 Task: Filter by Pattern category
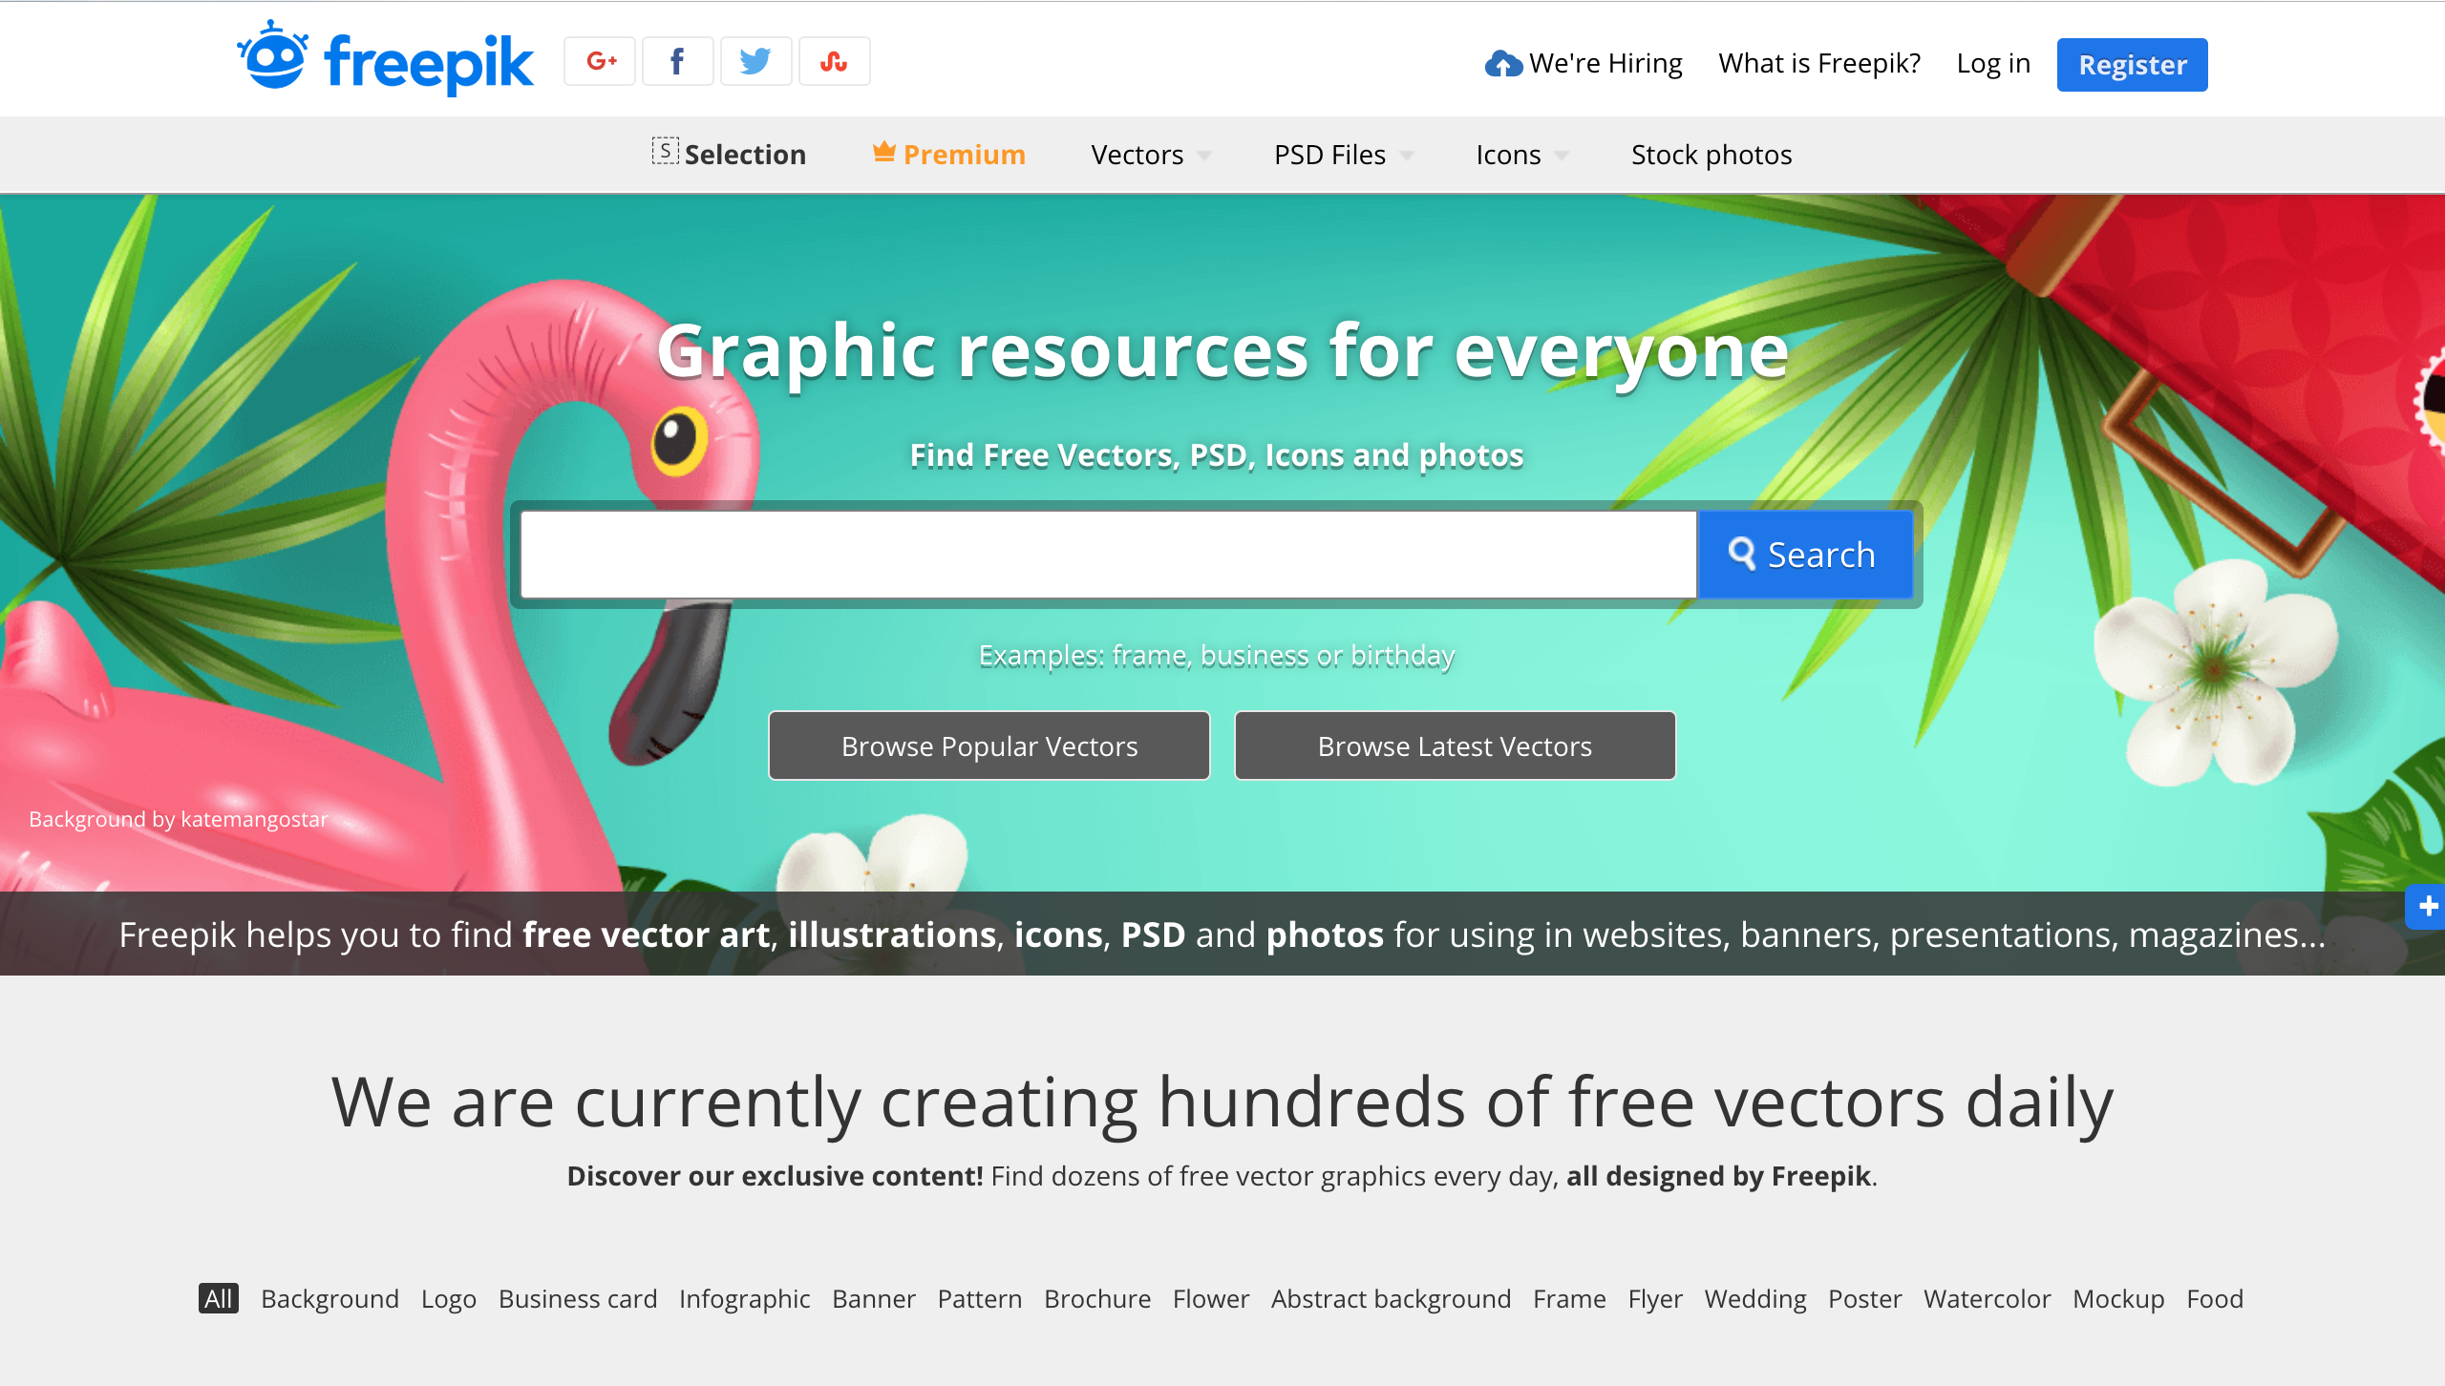point(980,1298)
